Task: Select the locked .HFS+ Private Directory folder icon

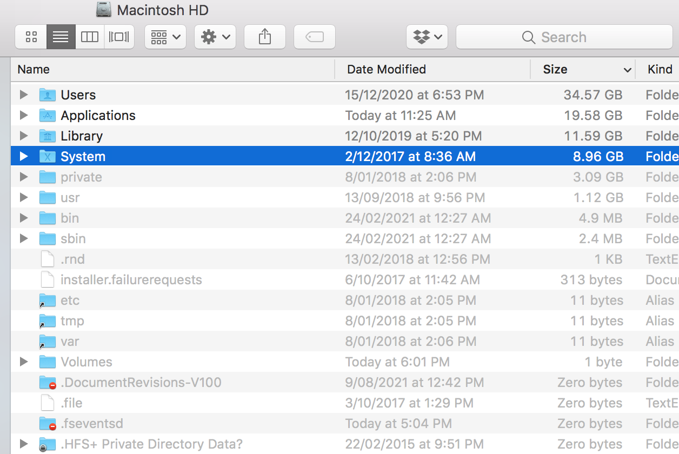Action: pos(48,444)
